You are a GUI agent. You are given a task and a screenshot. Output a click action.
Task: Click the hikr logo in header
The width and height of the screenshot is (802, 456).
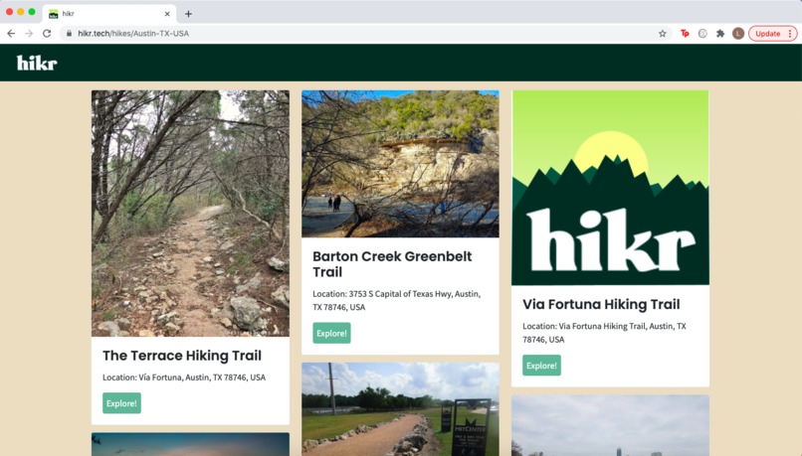point(37,63)
